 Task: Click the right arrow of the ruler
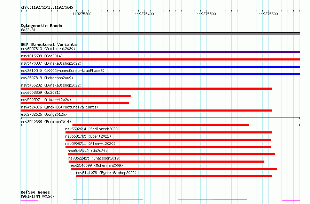[x=299, y=11]
